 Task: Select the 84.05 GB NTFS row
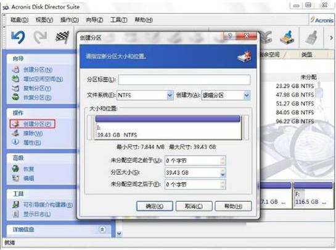tap(295, 112)
